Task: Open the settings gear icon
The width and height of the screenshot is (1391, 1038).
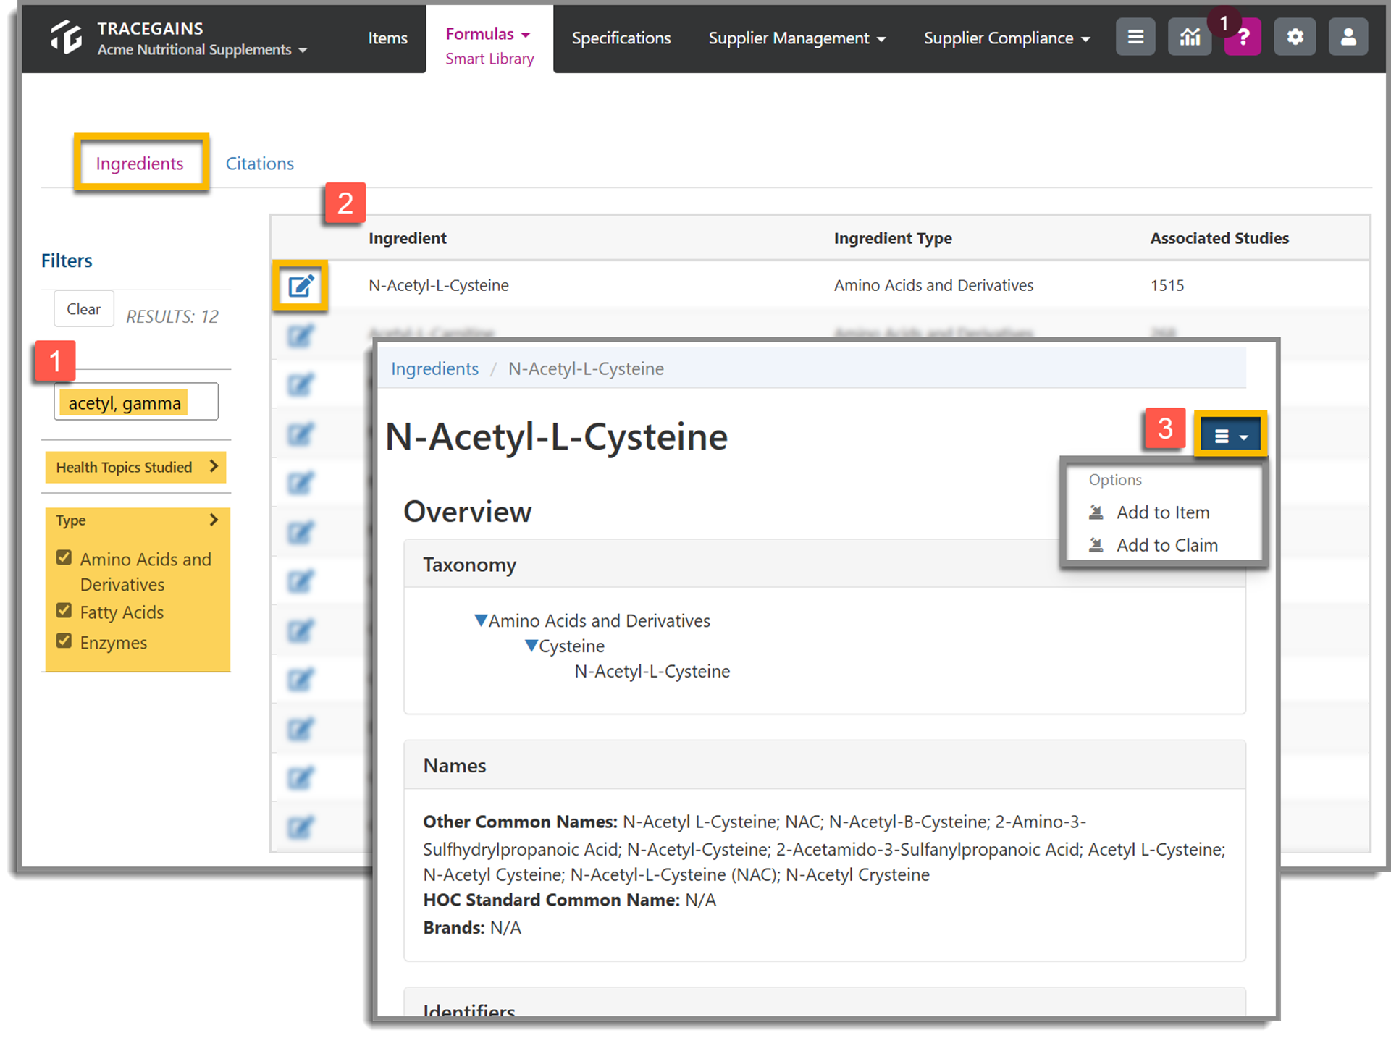Action: [1295, 37]
